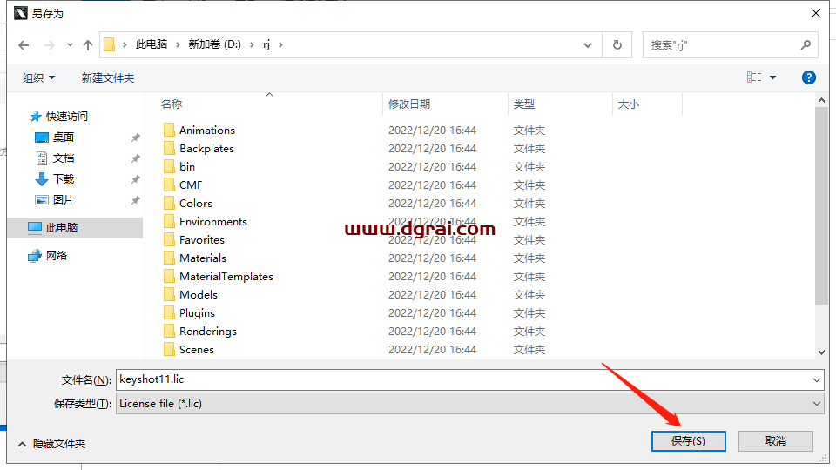
Task: Expand the view options dropdown arrow
Action: [x=772, y=77]
